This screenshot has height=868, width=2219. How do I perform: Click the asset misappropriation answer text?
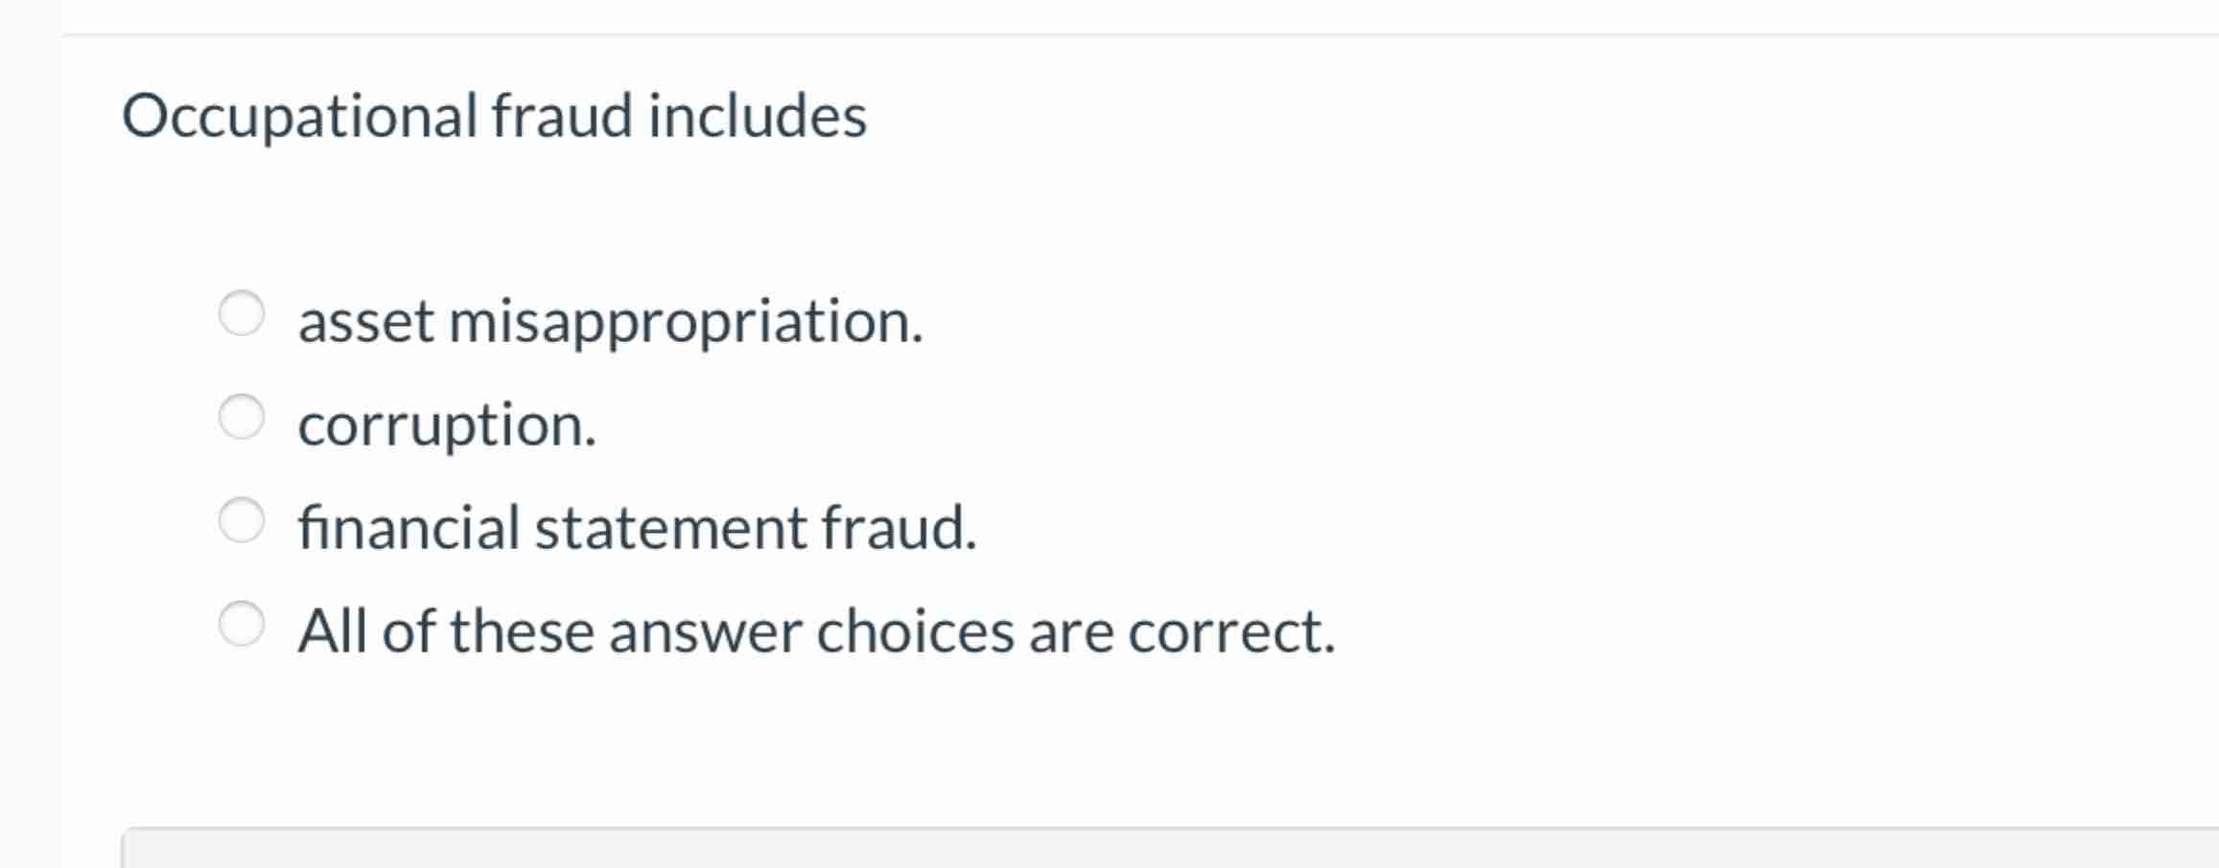pos(610,324)
